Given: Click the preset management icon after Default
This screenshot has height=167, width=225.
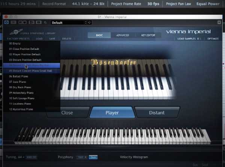Looking at the screenshot, I should [x=90, y=22].
